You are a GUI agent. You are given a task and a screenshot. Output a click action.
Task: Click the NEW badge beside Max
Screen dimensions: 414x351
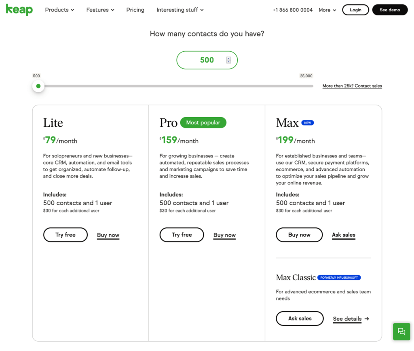[x=308, y=123]
